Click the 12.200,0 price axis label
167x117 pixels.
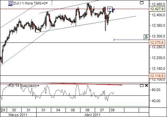coord(158,58)
